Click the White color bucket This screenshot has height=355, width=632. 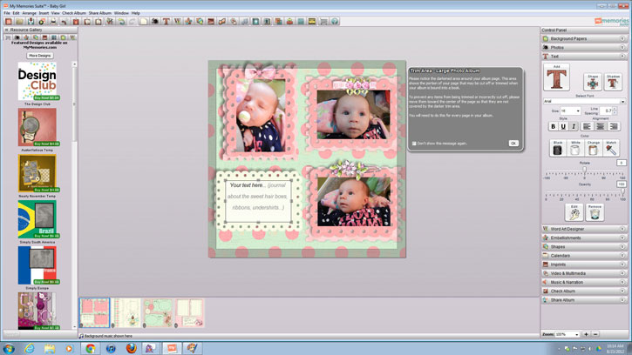tap(575, 148)
